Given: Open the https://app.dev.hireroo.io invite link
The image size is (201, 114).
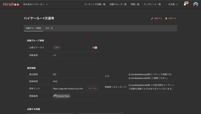Looking at the screenshot, I should (x=68, y=88).
